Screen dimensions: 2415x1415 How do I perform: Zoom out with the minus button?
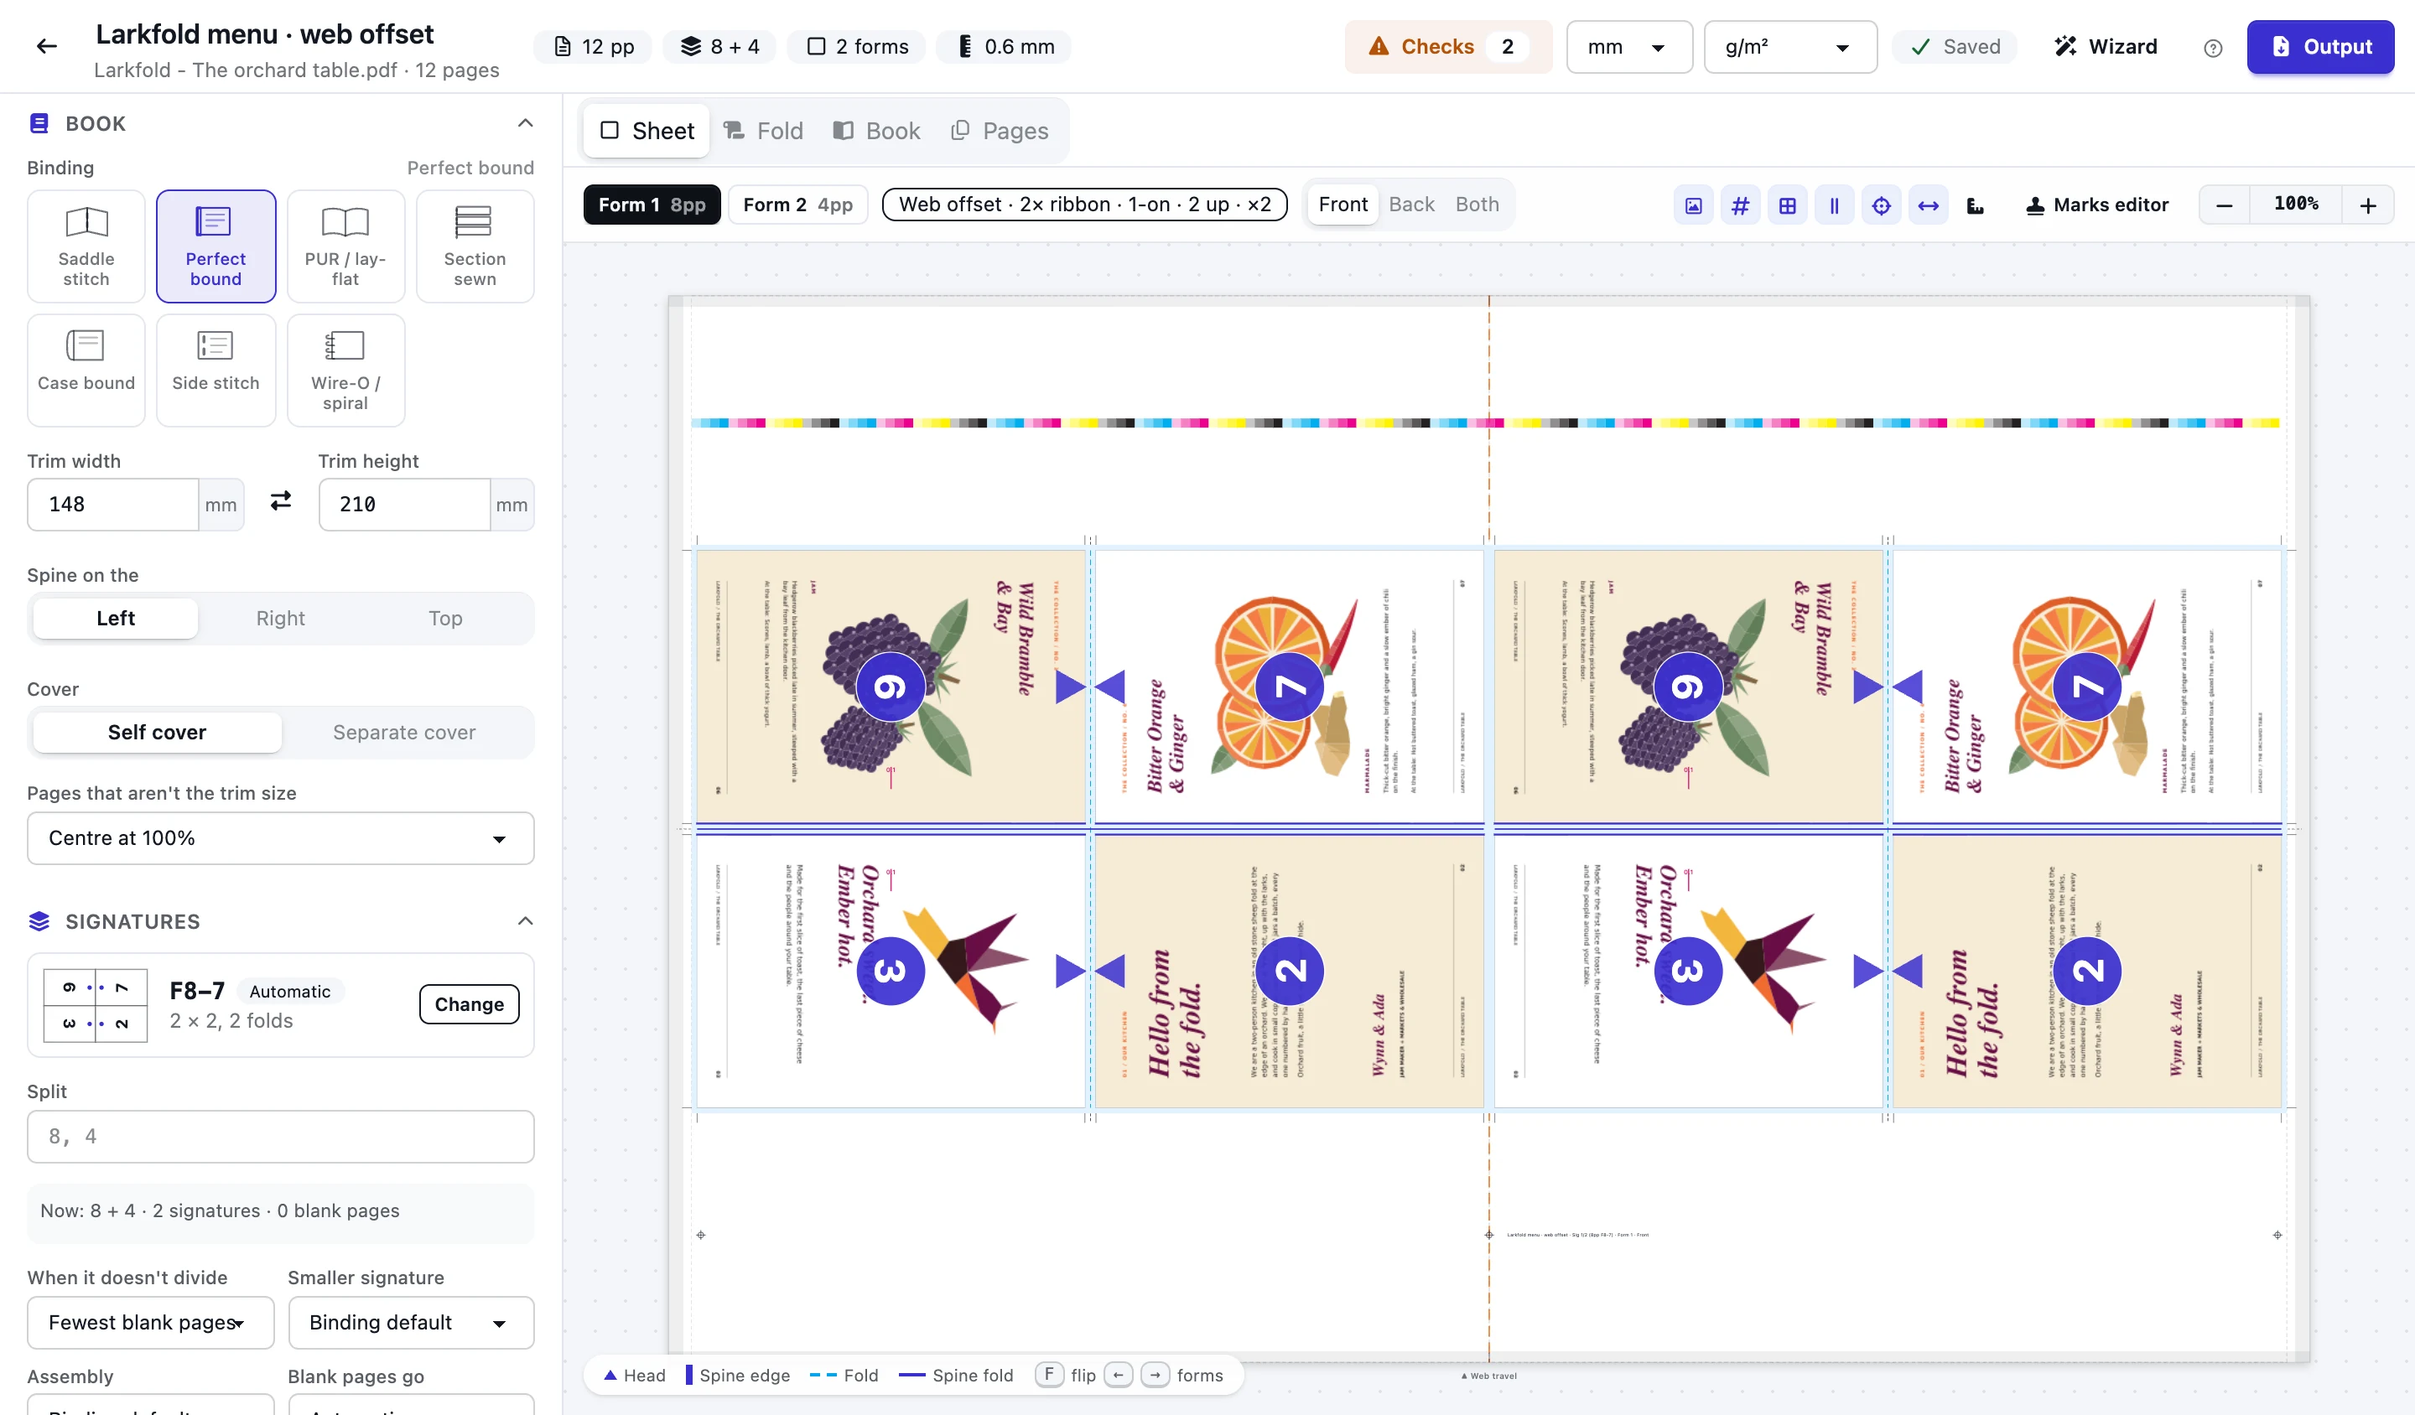2225,205
